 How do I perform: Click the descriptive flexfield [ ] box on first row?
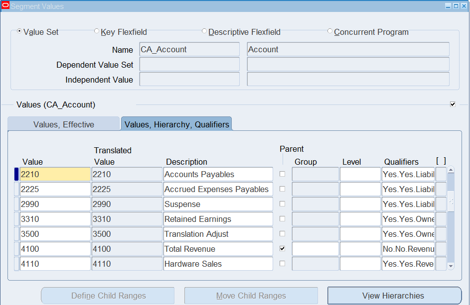[441, 174]
